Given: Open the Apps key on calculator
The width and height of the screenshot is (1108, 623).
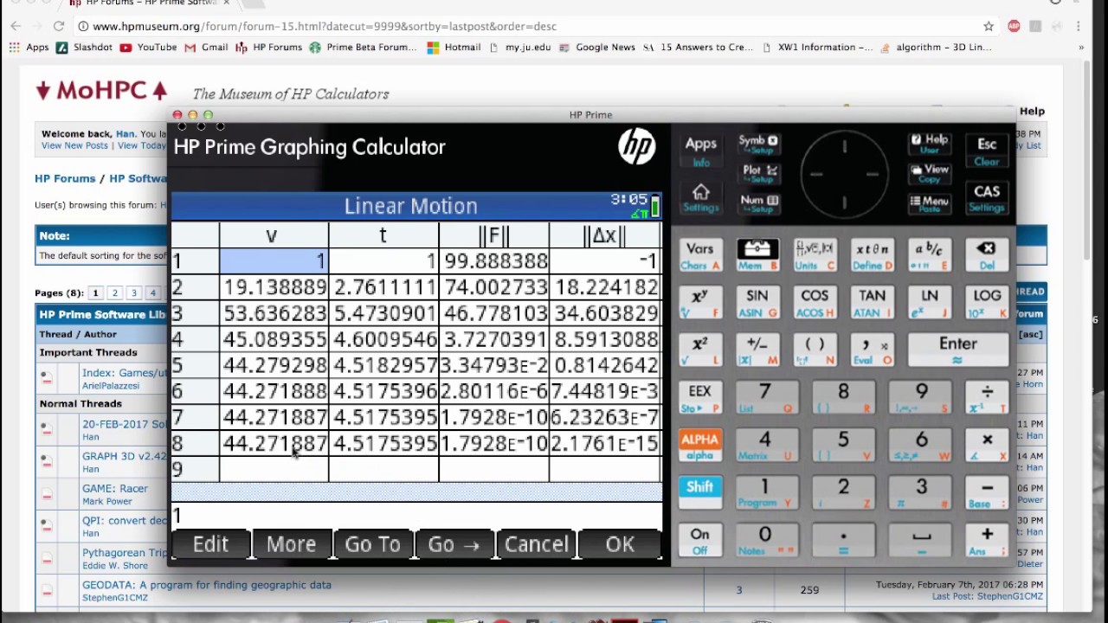Looking at the screenshot, I should [700, 151].
